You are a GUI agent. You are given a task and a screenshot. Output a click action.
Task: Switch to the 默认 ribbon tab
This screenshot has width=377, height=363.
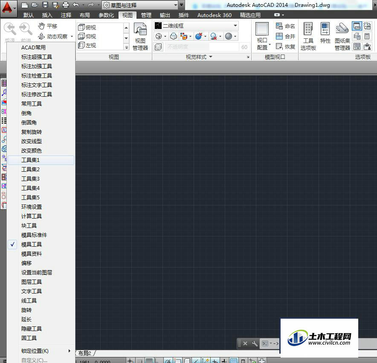29,15
